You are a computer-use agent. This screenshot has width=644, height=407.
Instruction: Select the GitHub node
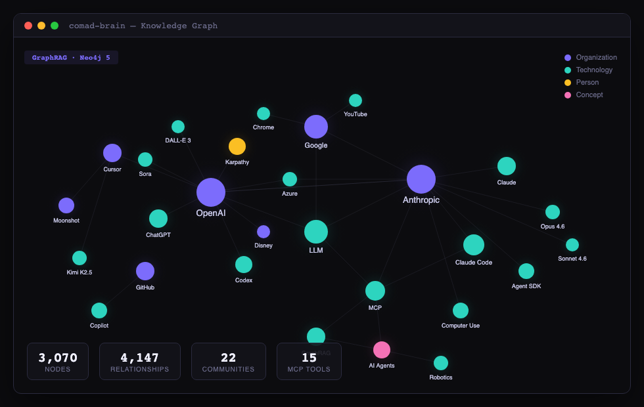tap(145, 270)
